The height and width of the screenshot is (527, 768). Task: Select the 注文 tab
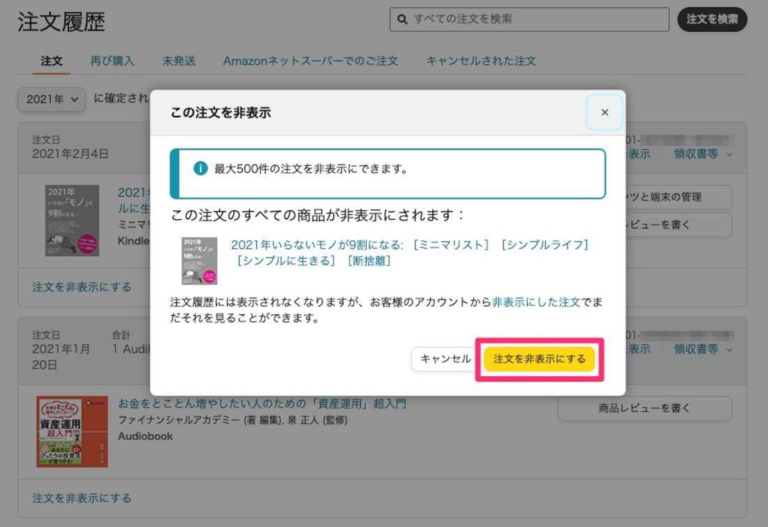(x=52, y=61)
